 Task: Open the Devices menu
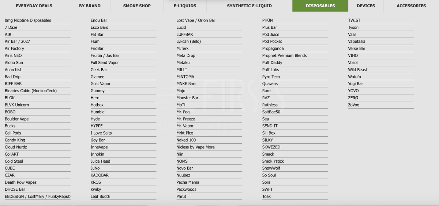tap(366, 6)
